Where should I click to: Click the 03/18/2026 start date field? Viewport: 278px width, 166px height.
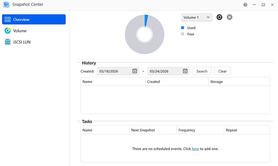pos(114,71)
